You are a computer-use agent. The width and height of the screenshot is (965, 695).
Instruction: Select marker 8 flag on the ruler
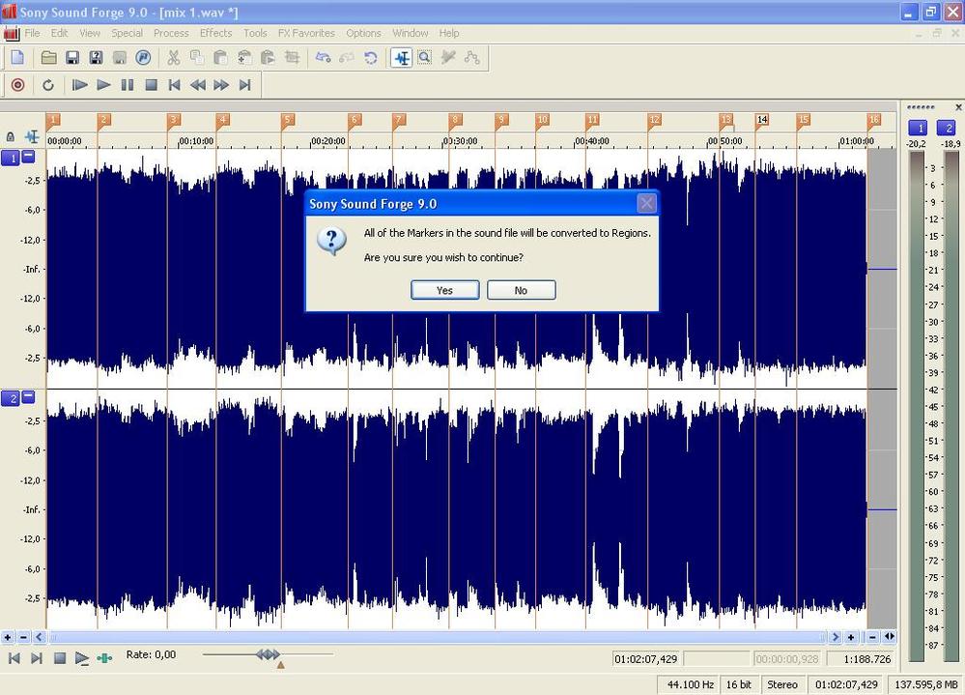(455, 120)
